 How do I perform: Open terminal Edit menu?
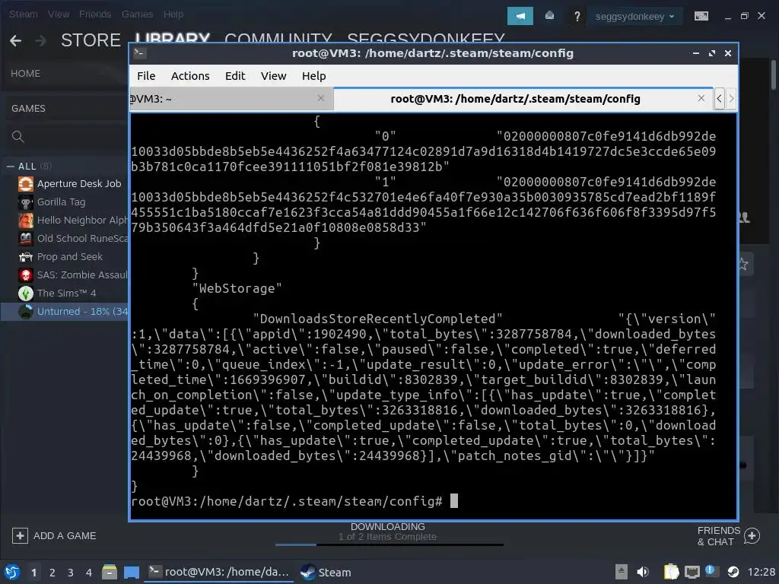[x=235, y=76]
